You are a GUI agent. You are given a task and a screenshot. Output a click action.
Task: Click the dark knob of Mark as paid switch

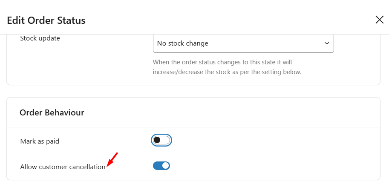coord(157,140)
